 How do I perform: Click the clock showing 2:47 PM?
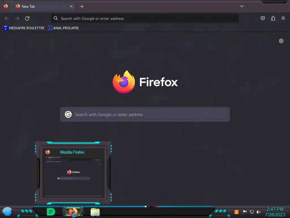coord(275,212)
